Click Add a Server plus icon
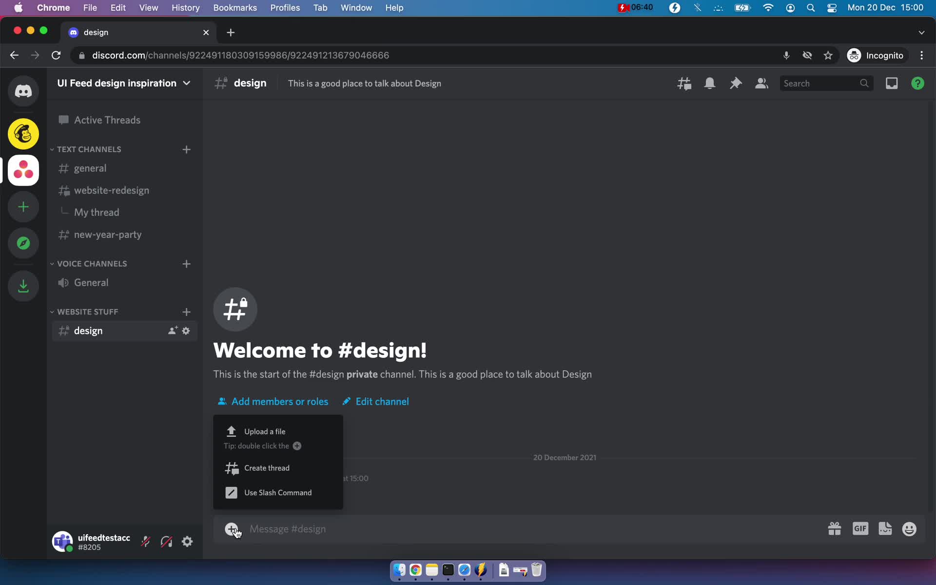 coord(23,207)
